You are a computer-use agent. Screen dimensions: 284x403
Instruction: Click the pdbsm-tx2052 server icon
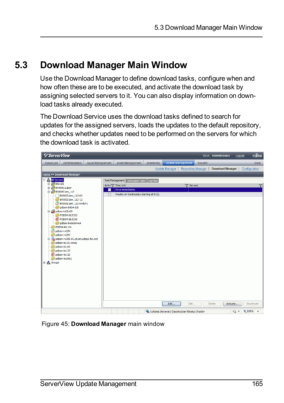click(x=53, y=259)
